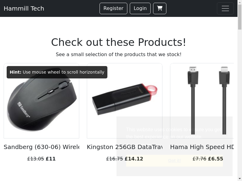Click the scrollbar down arrow

240,179
